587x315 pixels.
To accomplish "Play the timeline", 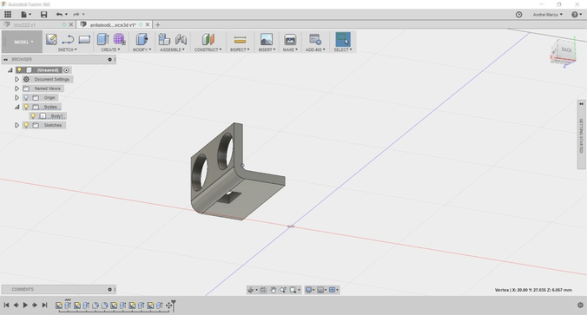I will click(x=25, y=305).
